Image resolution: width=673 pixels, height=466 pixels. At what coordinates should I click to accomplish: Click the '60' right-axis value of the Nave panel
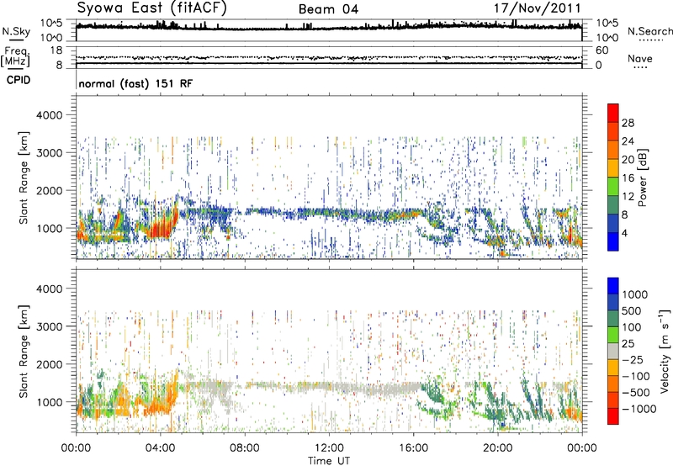(x=601, y=50)
